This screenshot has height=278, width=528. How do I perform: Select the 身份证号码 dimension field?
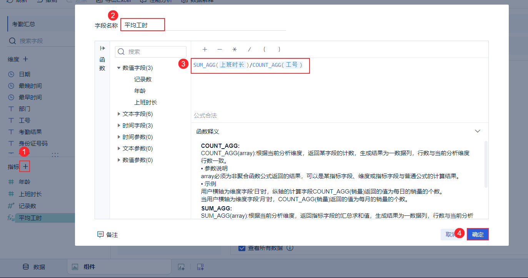[33, 143]
